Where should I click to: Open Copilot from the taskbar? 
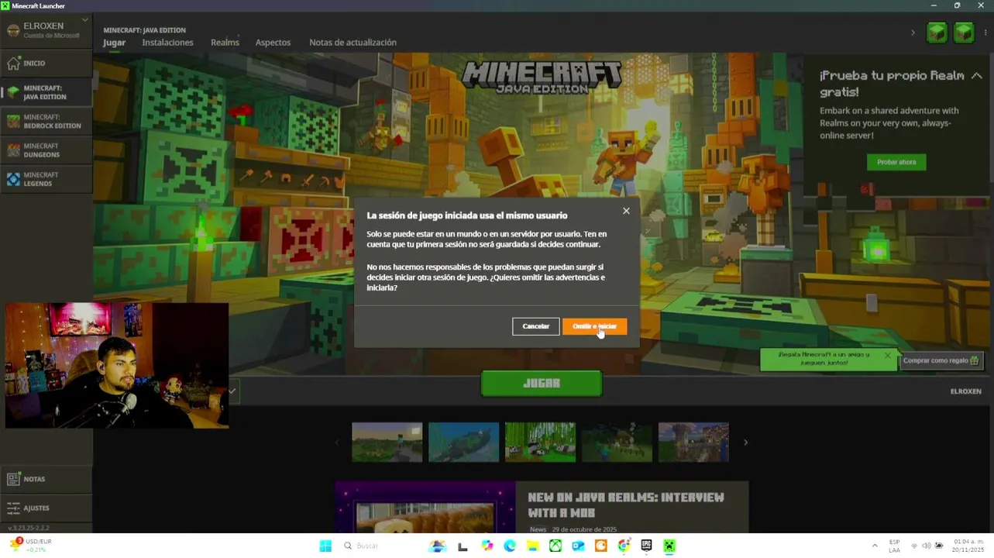pos(487,546)
